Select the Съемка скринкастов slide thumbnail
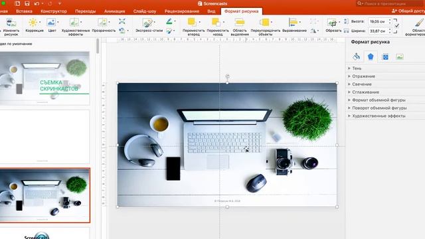 click(44, 78)
